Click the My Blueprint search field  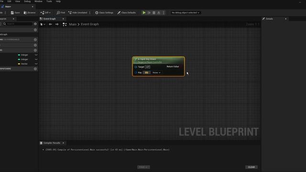tap(18, 24)
